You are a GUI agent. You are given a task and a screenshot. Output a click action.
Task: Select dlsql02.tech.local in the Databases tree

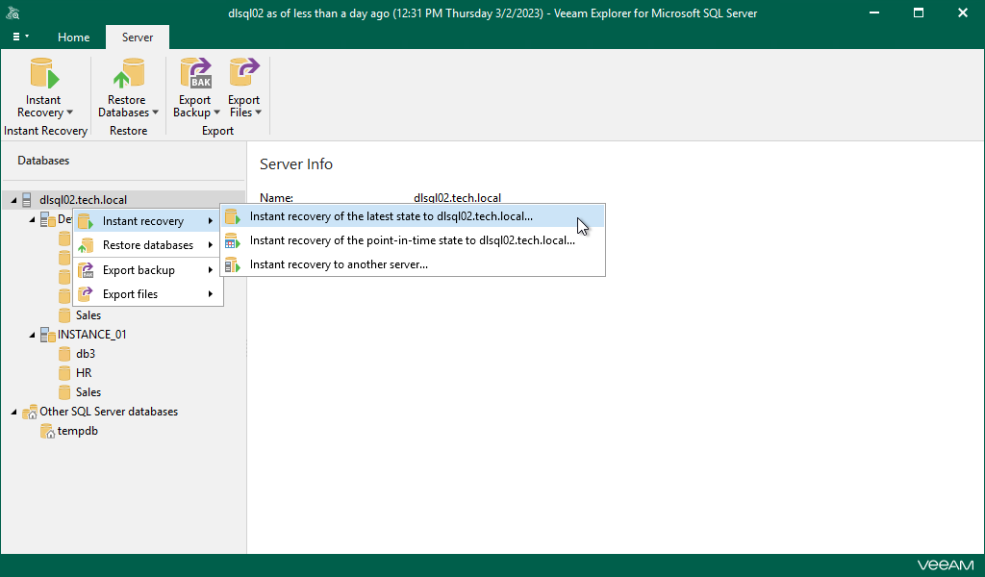click(x=83, y=200)
